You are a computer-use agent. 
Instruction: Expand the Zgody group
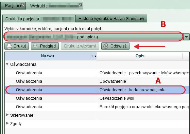[7, 123]
